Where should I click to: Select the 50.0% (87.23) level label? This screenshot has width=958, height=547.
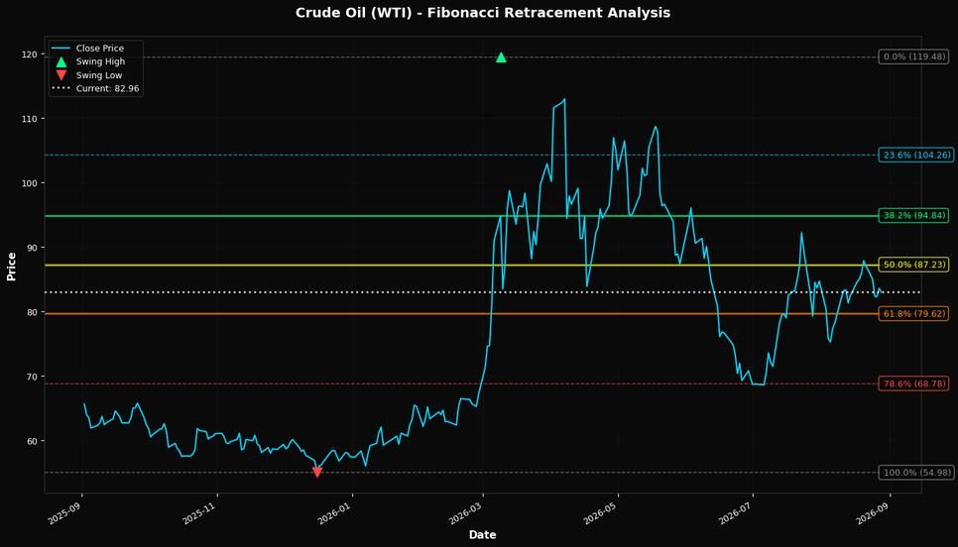pyautogui.click(x=914, y=265)
